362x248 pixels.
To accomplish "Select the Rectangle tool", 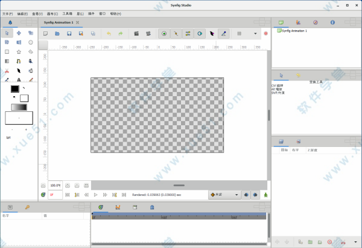I will 7,51.
